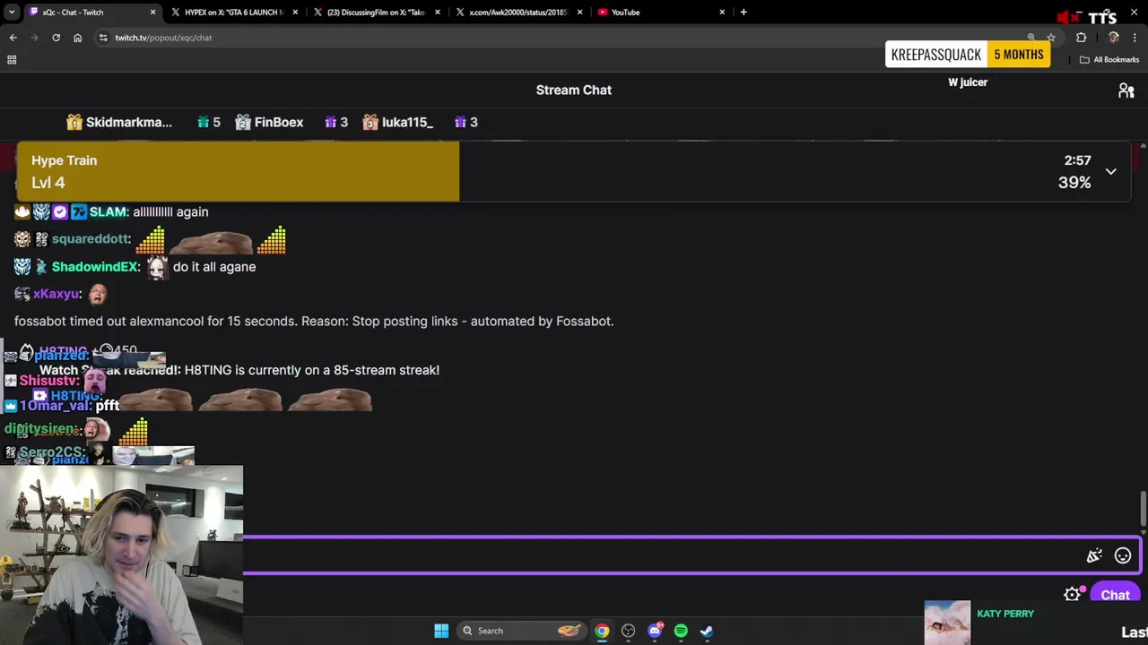Click the emote in ShadowindEX's message
The width and height of the screenshot is (1148, 645).
(x=157, y=267)
